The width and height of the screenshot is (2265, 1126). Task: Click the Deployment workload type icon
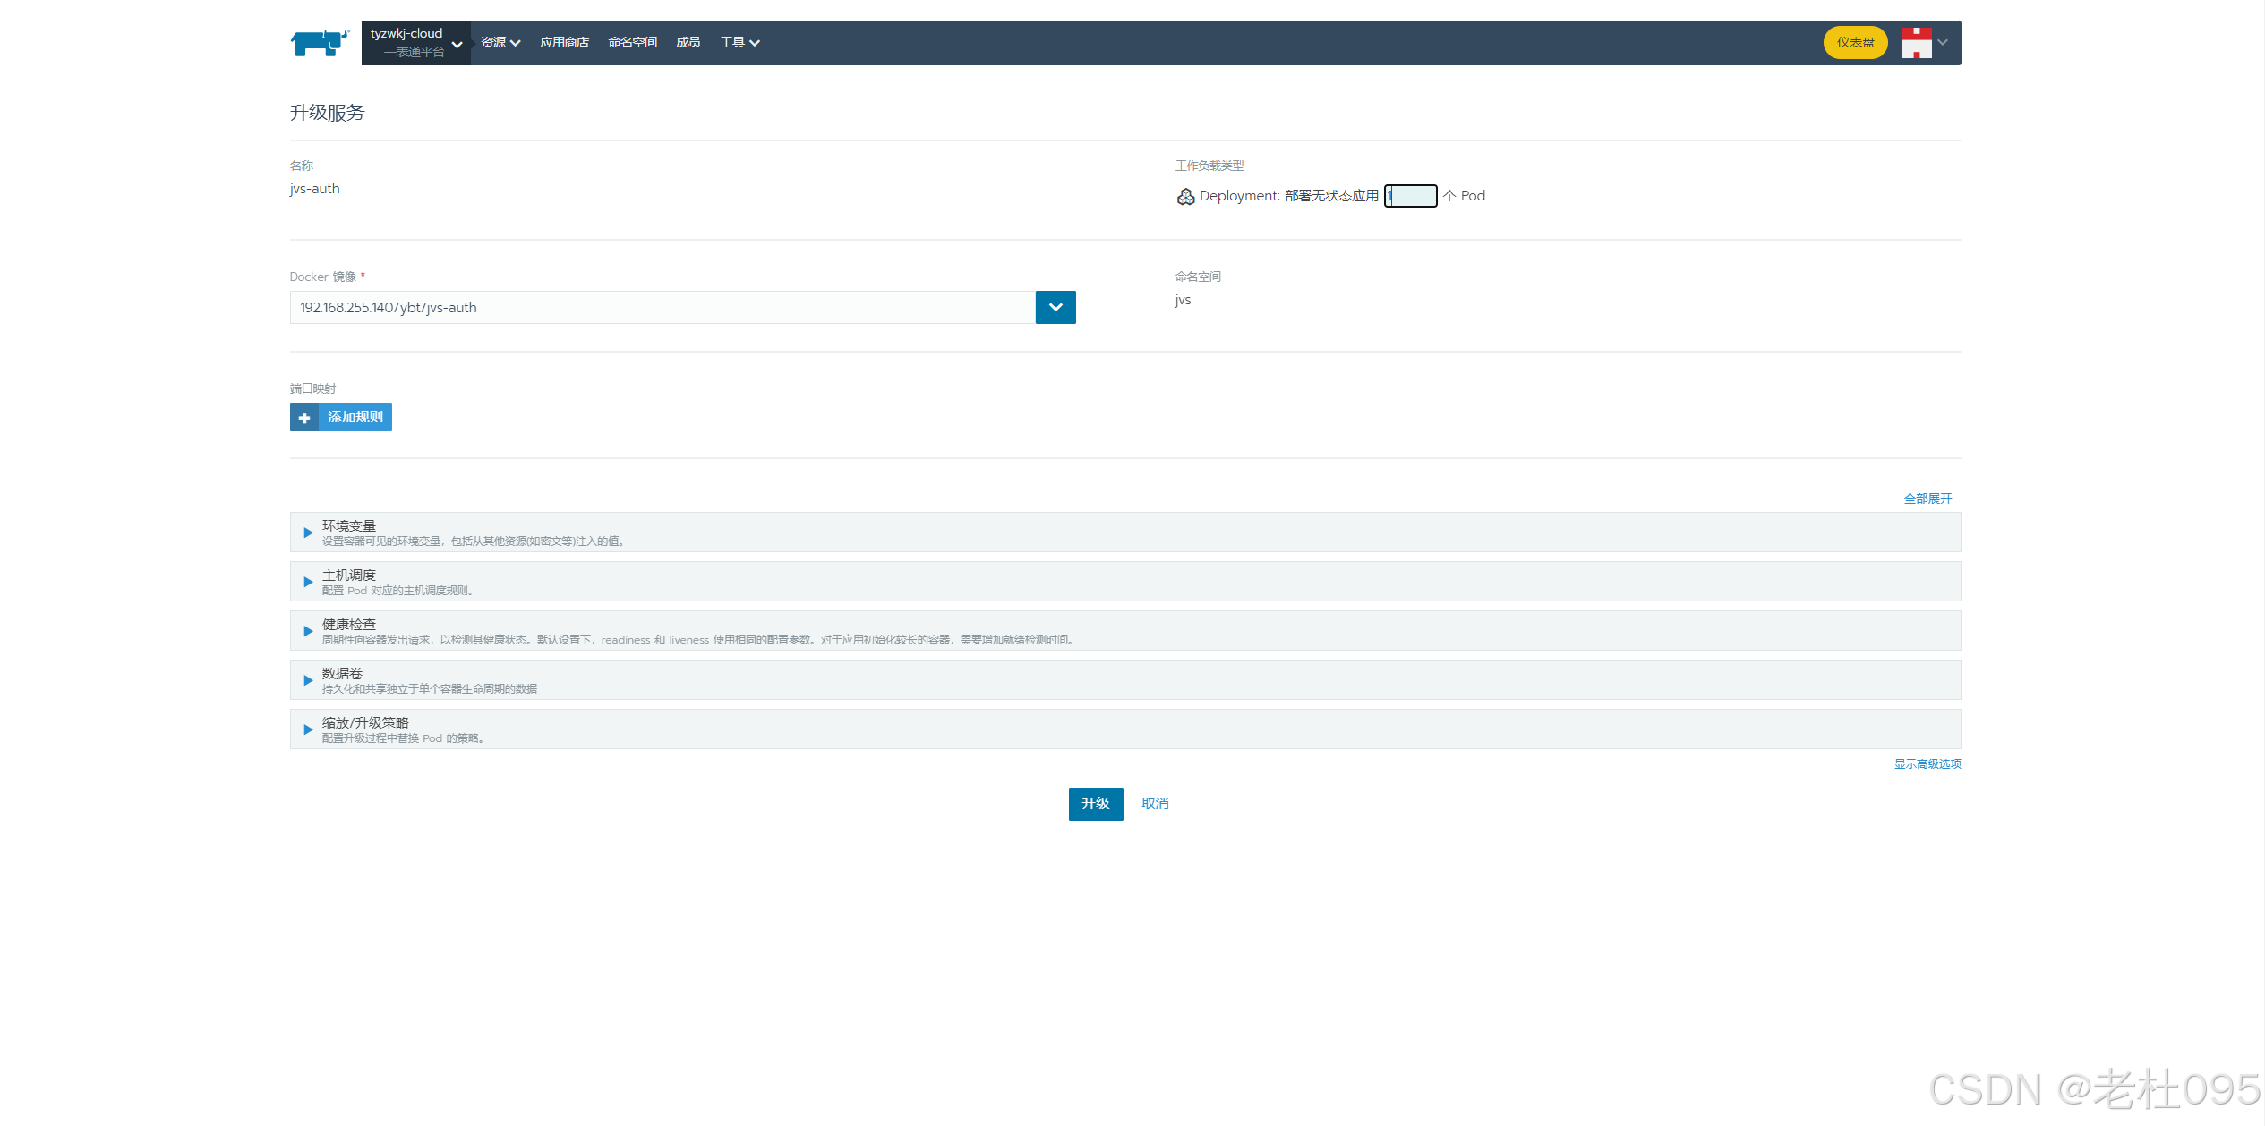click(x=1185, y=196)
